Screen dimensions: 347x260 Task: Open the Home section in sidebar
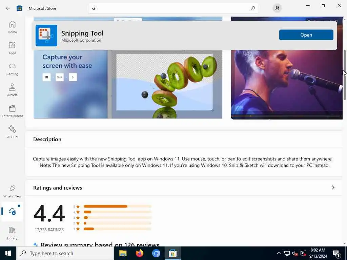pyautogui.click(x=12, y=27)
